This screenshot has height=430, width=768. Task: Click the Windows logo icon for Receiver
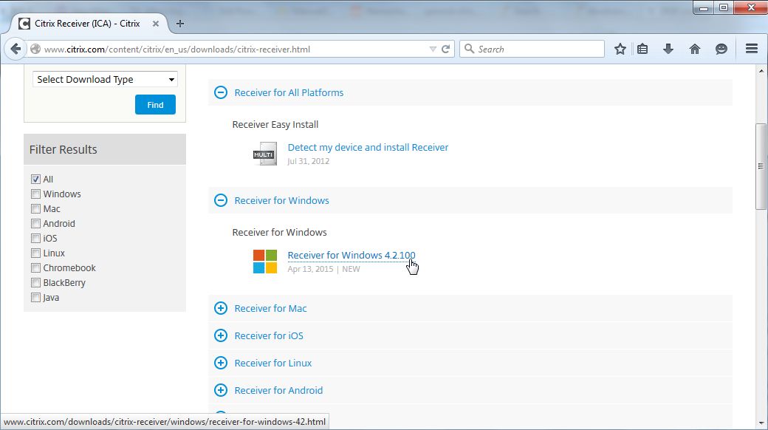pyautogui.click(x=265, y=262)
